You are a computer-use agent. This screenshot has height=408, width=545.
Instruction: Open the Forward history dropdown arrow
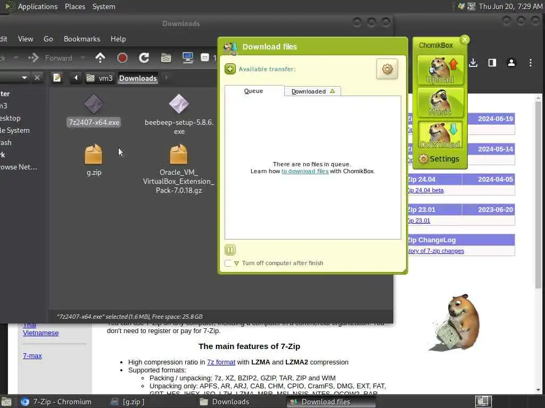[82, 58]
